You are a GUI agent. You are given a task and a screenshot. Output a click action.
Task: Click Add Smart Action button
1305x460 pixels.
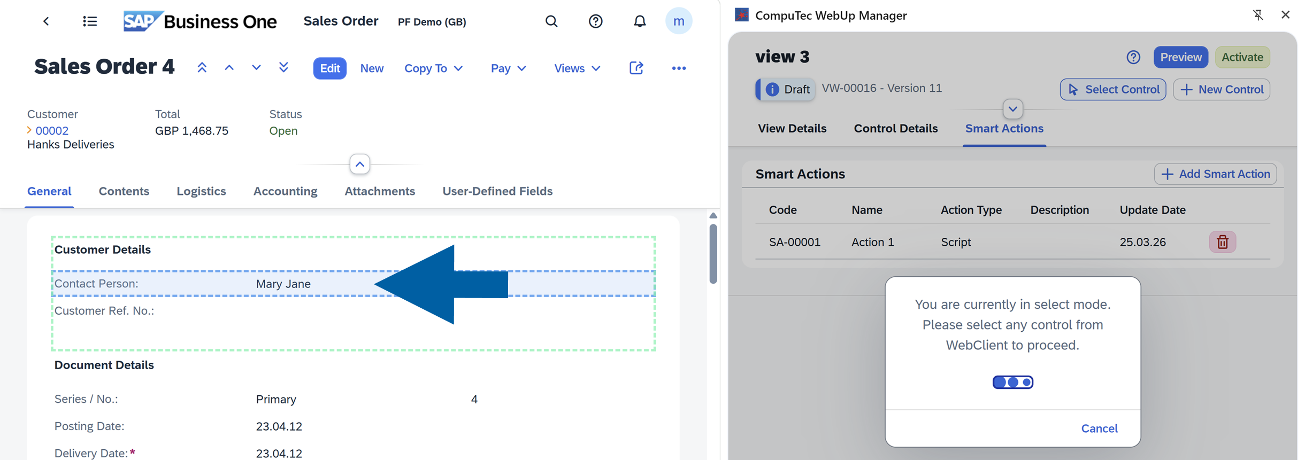coord(1215,174)
